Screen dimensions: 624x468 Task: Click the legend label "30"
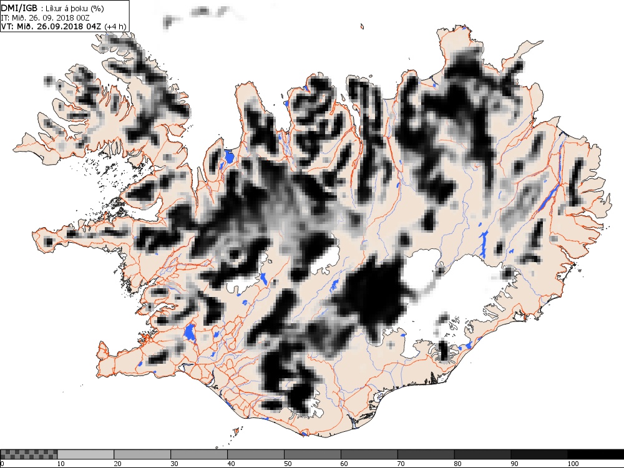(x=174, y=464)
